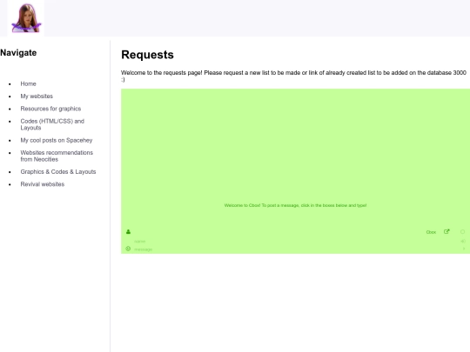Click the Navigate sidebar heading
Image resolution: width=470 pixels, height=352 pixels.
(x=18, y=53)
